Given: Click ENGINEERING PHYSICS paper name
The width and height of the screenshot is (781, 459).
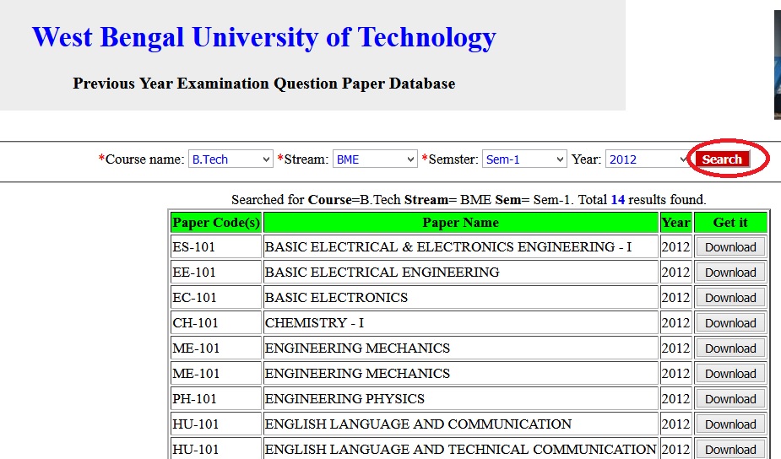Looking at the screenshot, I should tap(344, 399).
